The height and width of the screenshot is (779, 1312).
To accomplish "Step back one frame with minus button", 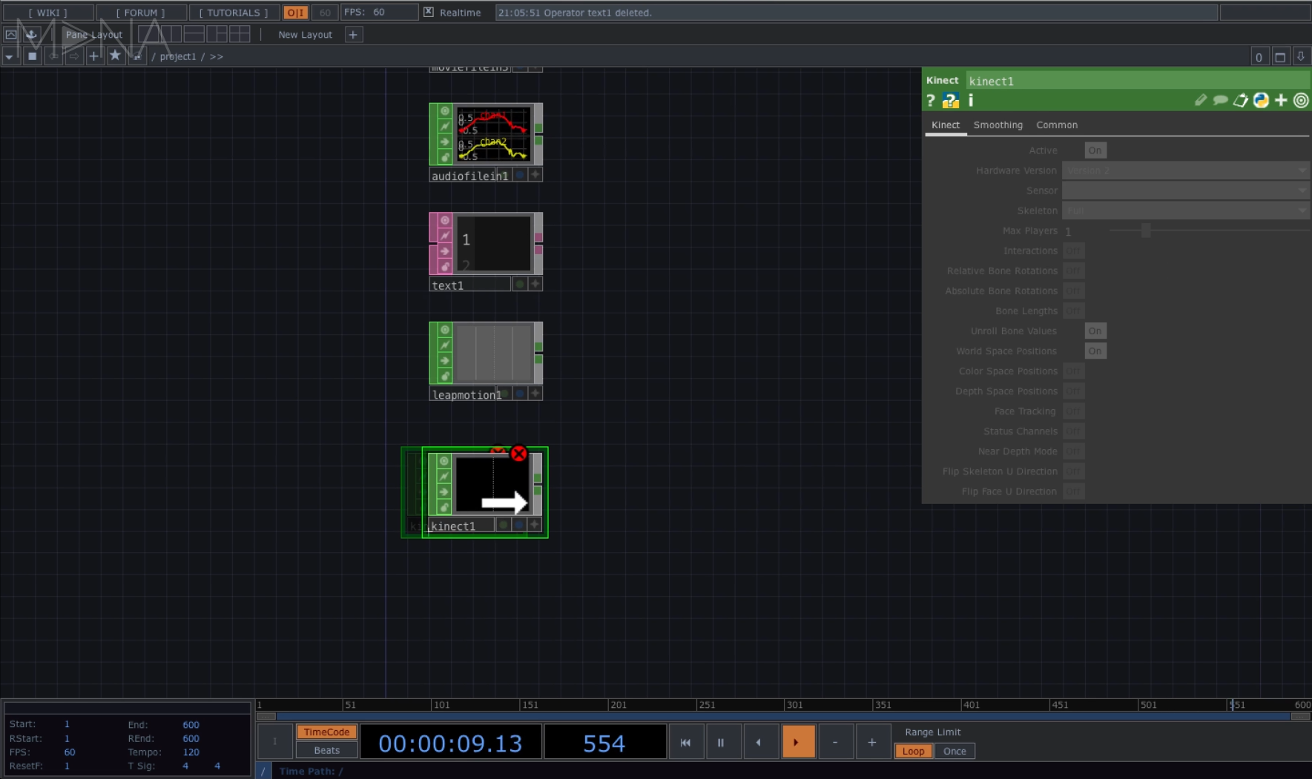I will point(835,742).
